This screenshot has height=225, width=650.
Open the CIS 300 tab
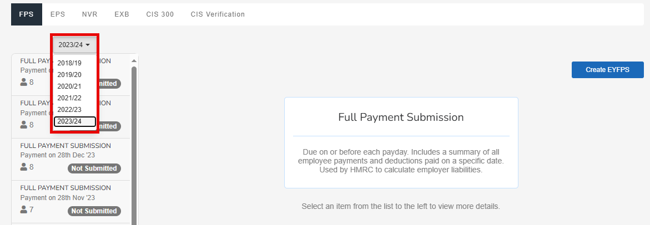pyautogui.click(x=160, y=14)
